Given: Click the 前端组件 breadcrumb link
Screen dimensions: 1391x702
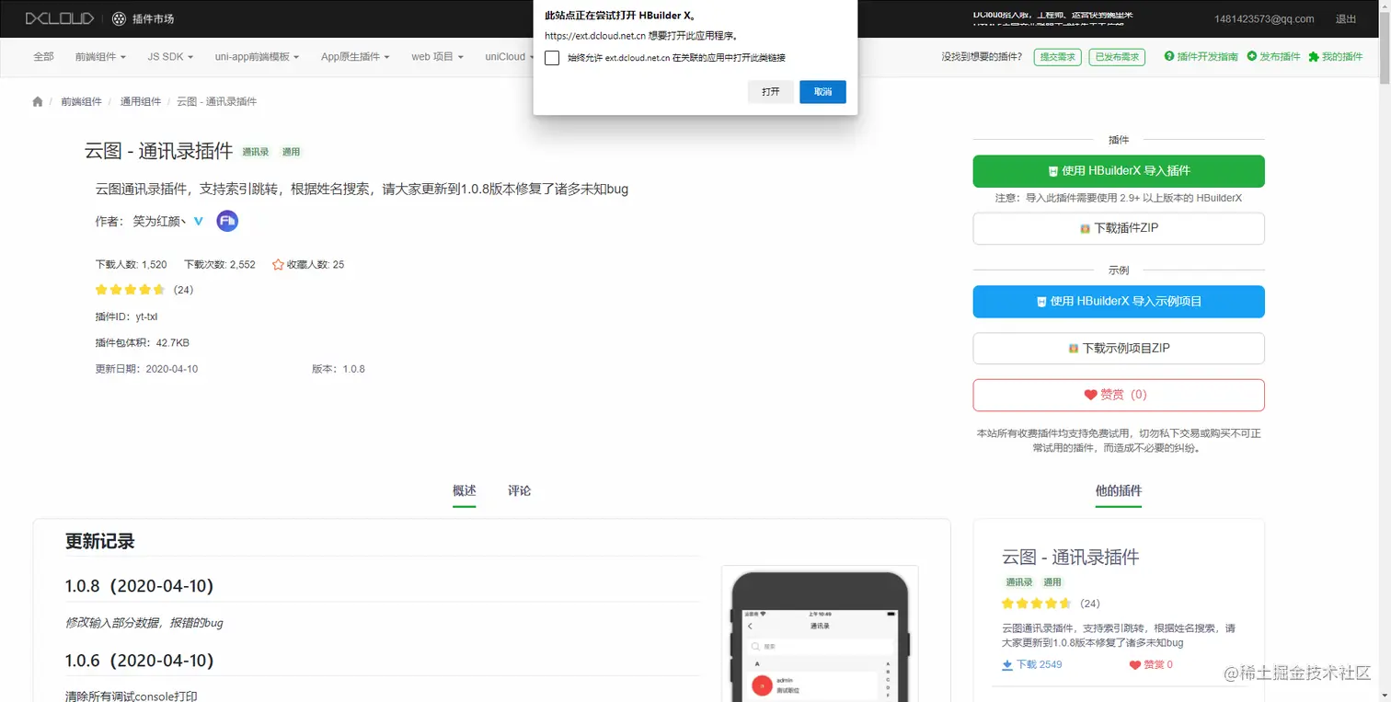Looking at the screenshot, I should point(82,102).
